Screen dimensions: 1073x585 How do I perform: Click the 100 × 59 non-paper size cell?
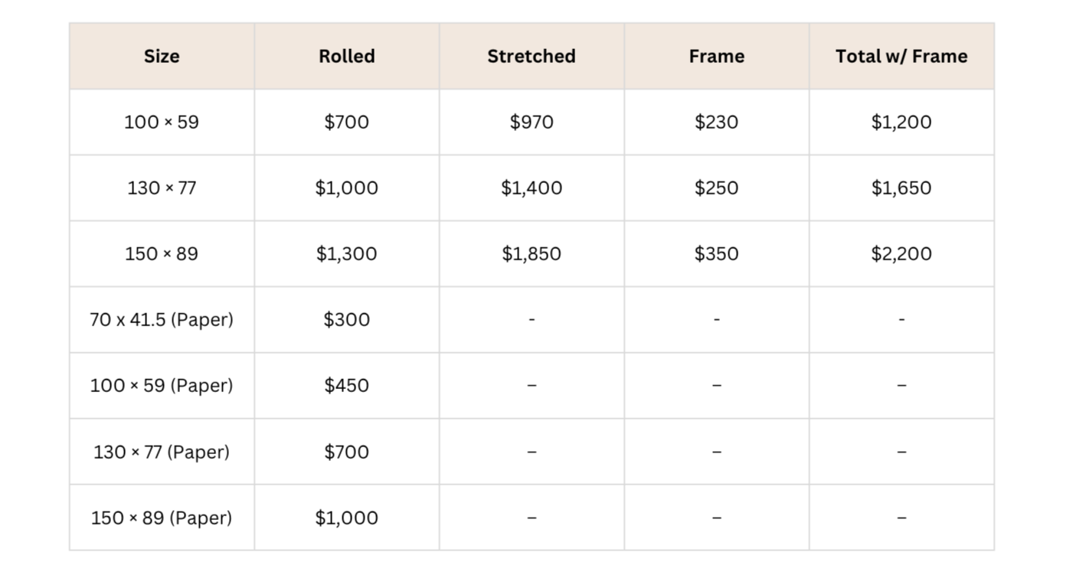(x=162, y=123)
